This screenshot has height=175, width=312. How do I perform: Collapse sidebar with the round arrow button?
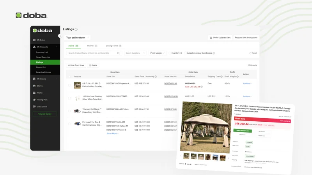[x=60, y=36]
